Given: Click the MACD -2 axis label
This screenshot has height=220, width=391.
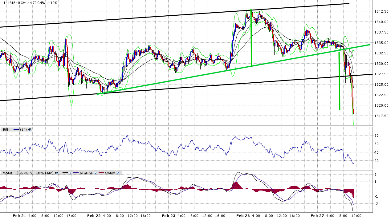Looking at the screenshot, I should pos(376,203).
